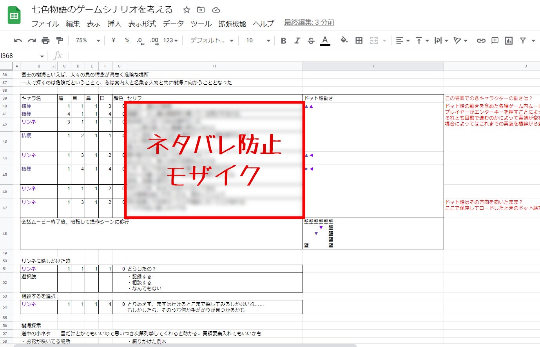Click the undo arrow icon
Screen dimensions: 540x347
(x=18, y=40)
